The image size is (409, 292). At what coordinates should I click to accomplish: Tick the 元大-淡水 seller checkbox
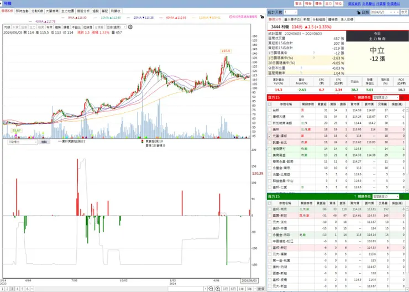click(x=270, y=222)
